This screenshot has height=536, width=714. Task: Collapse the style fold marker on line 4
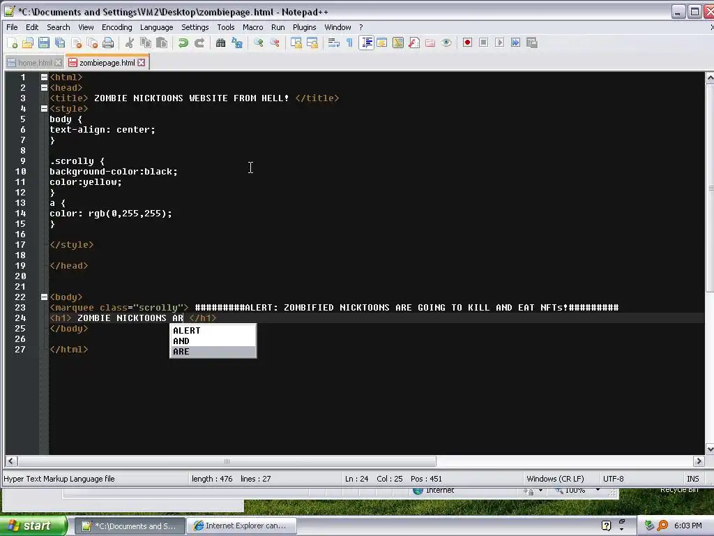[44, 108]
